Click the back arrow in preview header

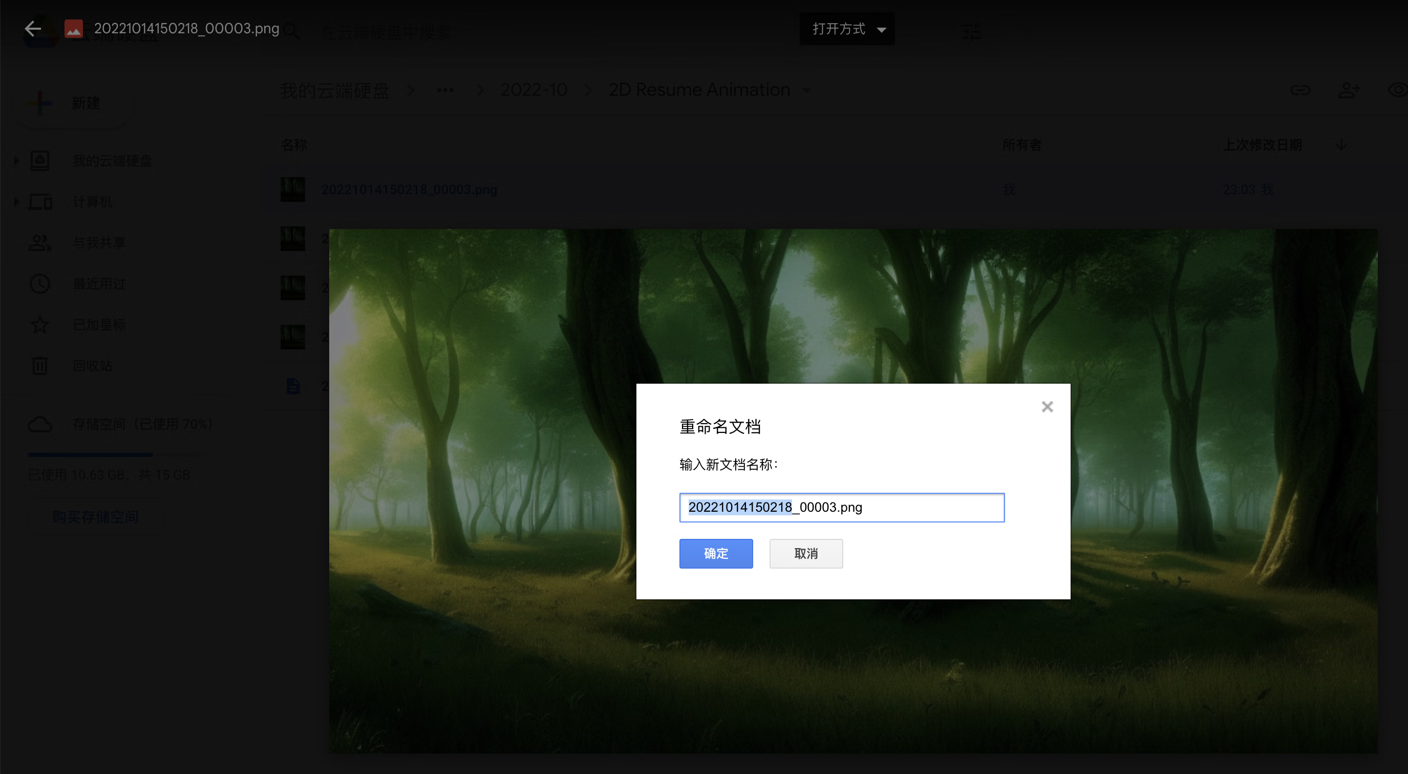[33, 29]
